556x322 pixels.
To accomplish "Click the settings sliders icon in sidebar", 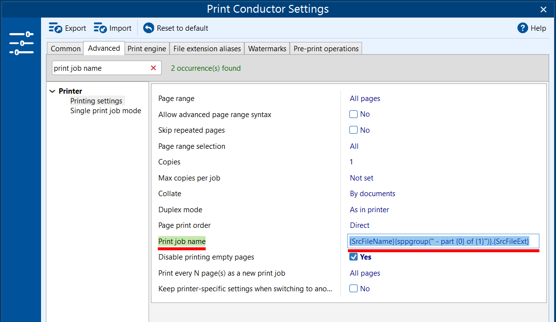I will (x=21, y=43).
